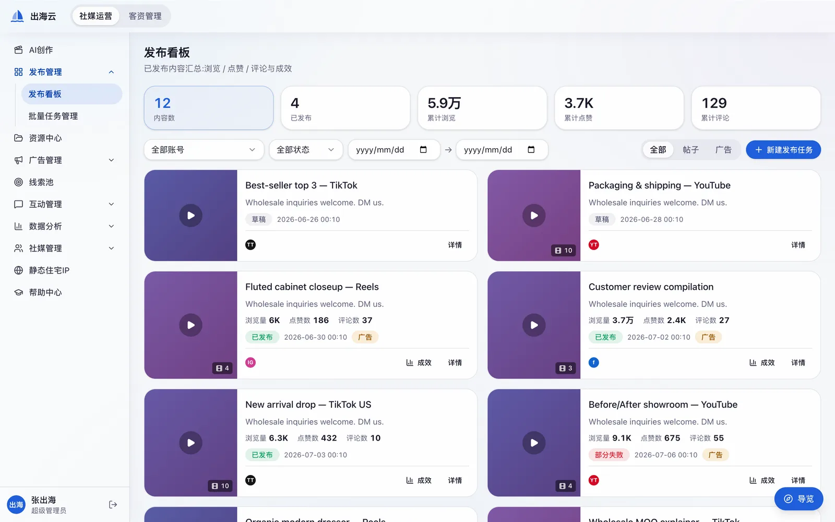Open the 全部状态 dropdown
This screenshot has width=835, height=522.
306,150
